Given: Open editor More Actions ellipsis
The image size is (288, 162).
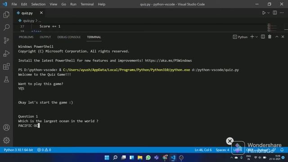Looking at the screenshot, I should [x=282, y=13].
